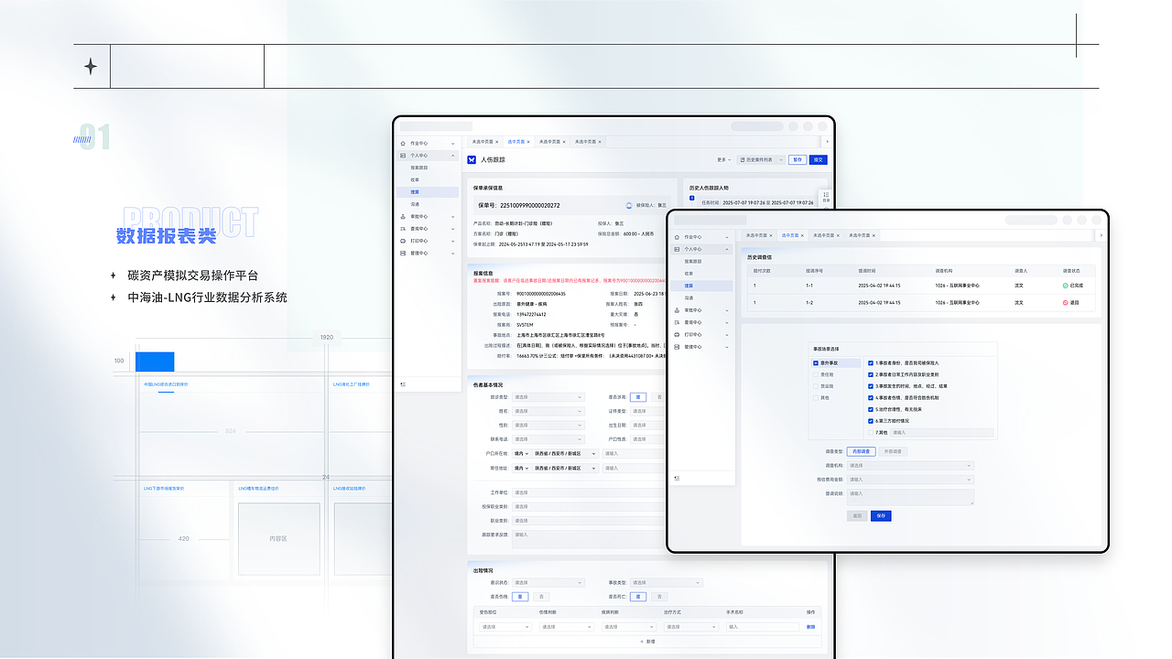Viewport: 1172px width, 659px height.
Task: Select 报案跟踪 in back window sidebar
Action: coord(419,167)
